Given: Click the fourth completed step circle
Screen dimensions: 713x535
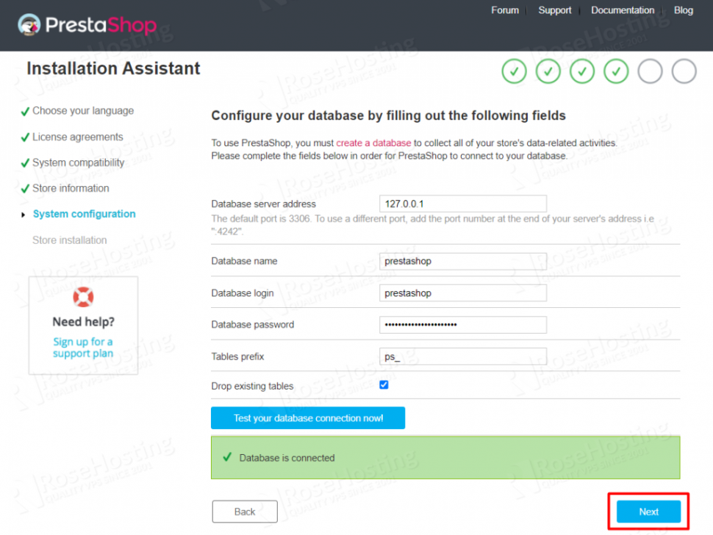Looking at the screenshot, I should pyautogui.click(x=616, y=71).
